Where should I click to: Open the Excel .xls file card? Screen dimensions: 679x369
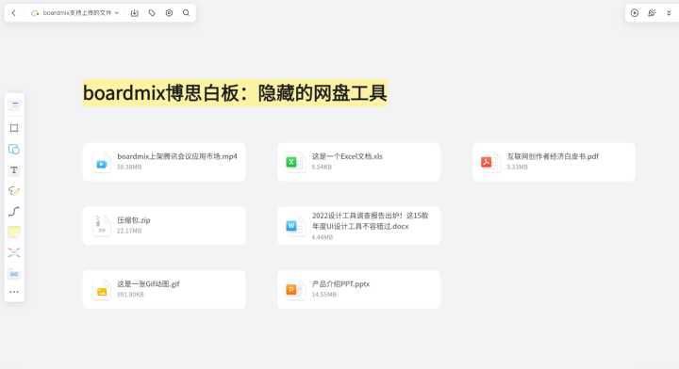[358, 162]
